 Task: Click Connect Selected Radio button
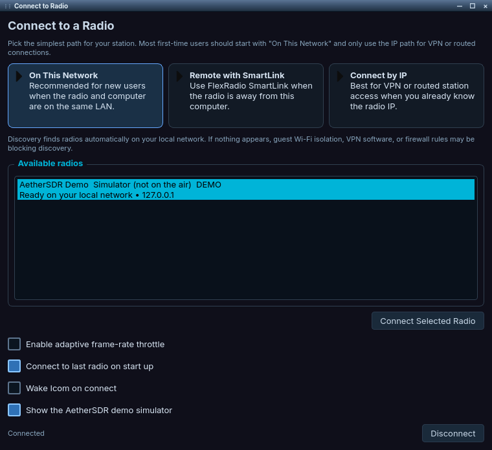pos(428,321)
